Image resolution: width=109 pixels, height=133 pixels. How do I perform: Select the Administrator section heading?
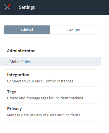(x=21, y=51)
